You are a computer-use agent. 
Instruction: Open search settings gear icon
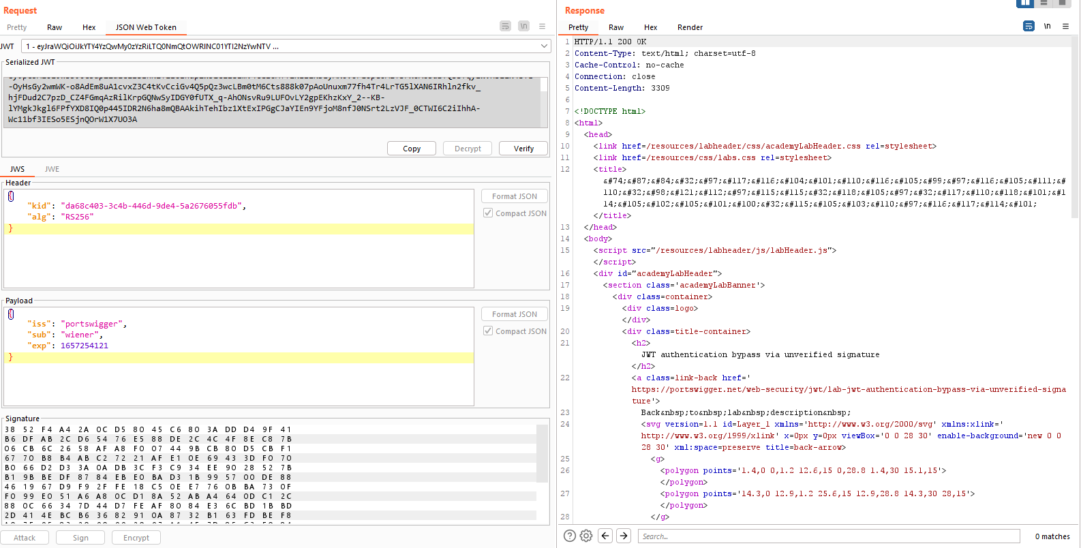point(586,536)
